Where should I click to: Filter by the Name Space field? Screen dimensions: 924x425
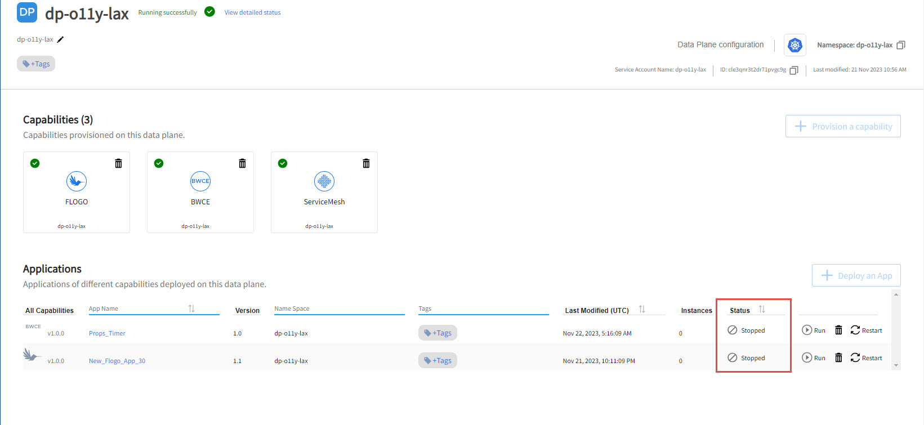tap(340, 308)
